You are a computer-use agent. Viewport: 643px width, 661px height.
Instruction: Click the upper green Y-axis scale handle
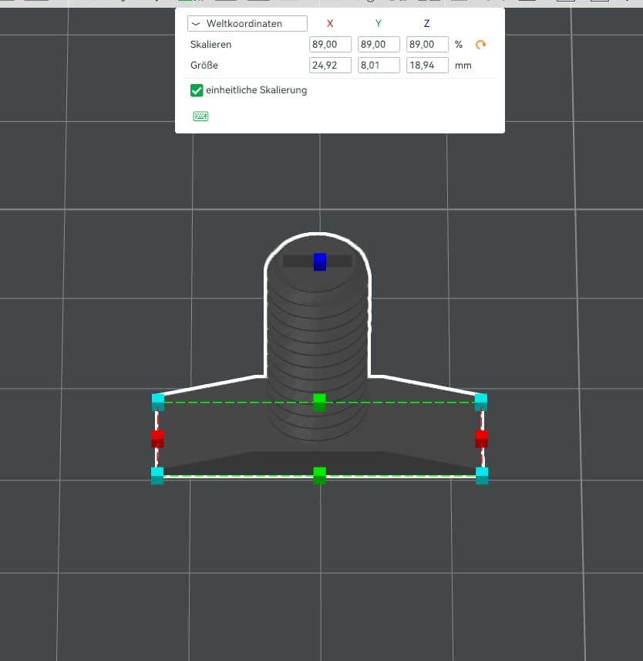[x=319, y=402]
